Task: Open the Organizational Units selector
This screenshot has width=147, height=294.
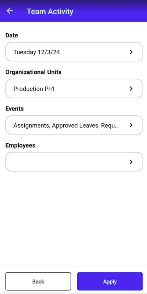Action: pos(74,88)
